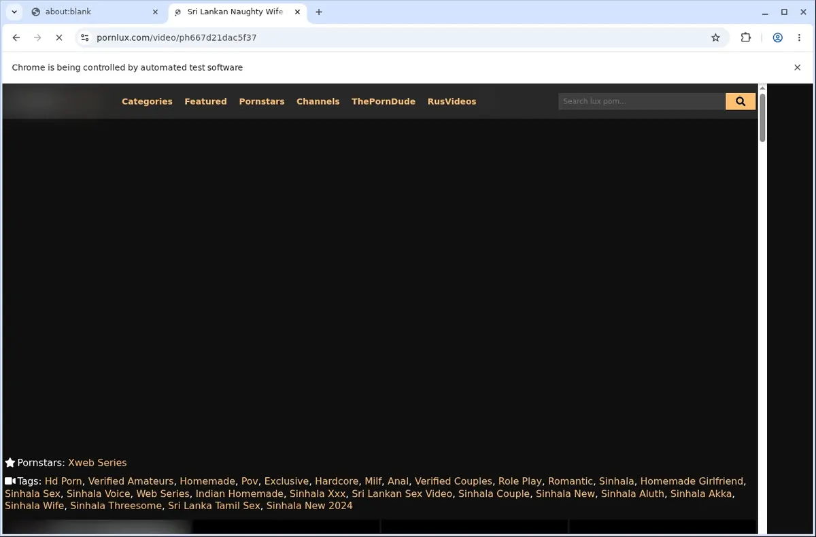Image resolution: width=816 pixels, height=537 pixels.
Task: Select the Sinhala Voice tag
Action: (x=98, y=493)
